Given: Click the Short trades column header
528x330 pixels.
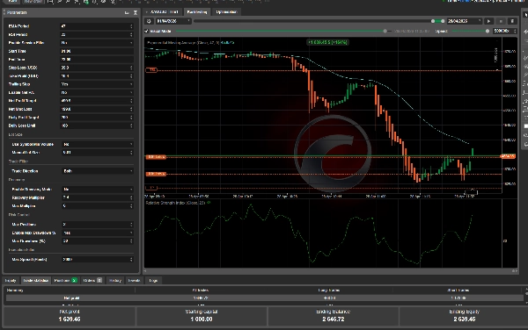Looking at the screenshot, I should click(x=458, y=290).
